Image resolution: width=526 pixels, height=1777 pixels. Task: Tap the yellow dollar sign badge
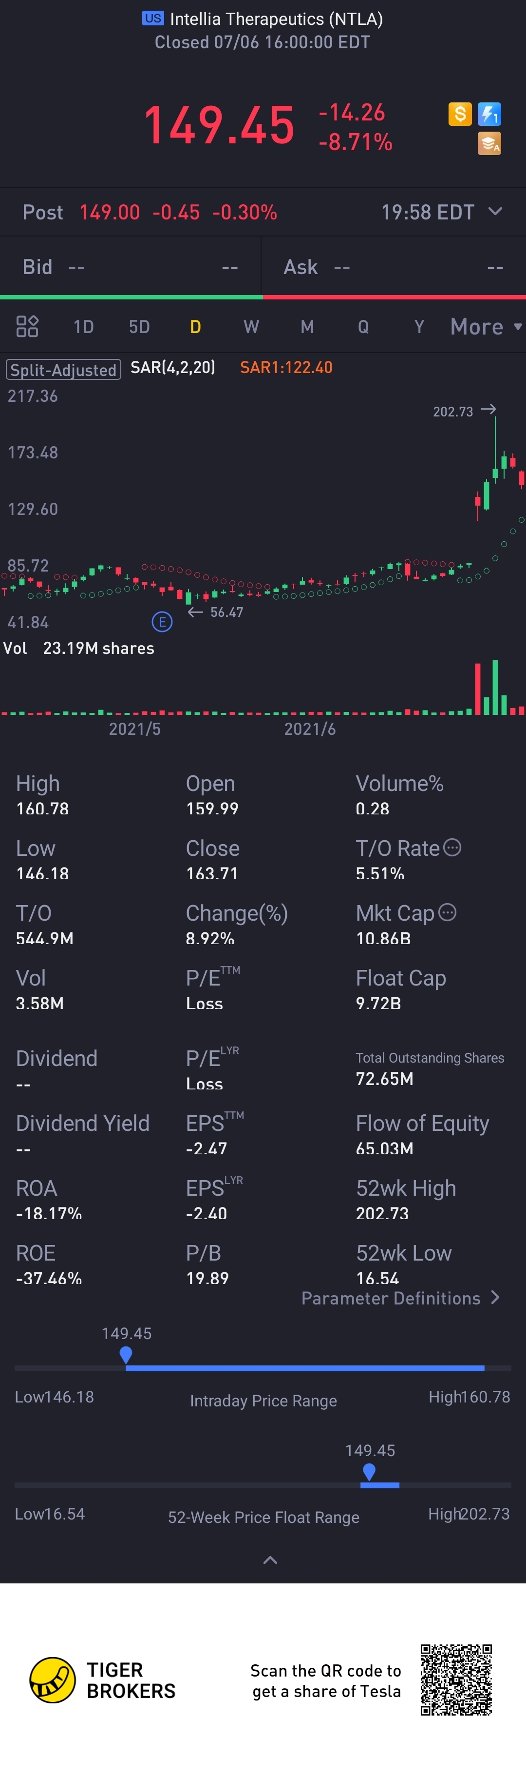point(460,114)
